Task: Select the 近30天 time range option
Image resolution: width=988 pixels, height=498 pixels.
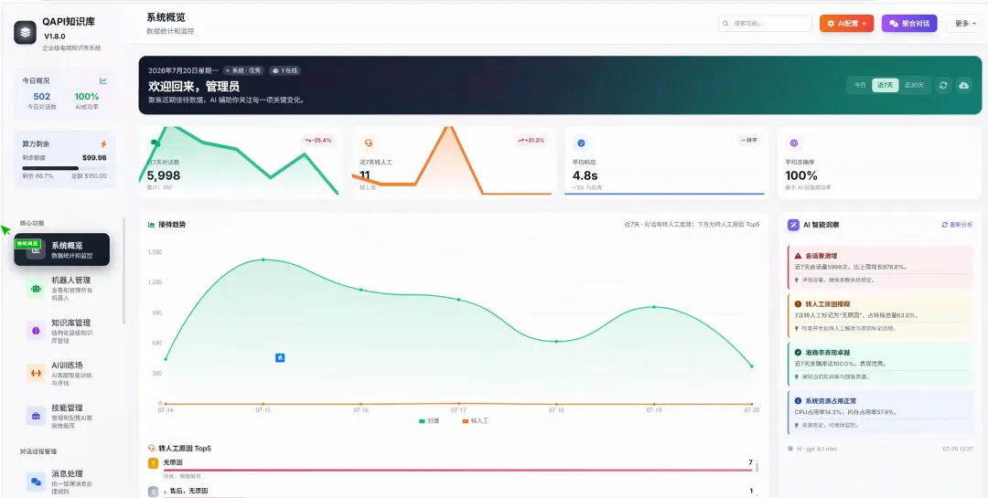Action: [914, 85]
